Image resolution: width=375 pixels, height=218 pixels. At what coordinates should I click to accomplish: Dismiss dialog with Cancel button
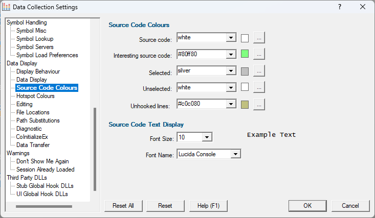pyautogui.click(x=350, y=206)
